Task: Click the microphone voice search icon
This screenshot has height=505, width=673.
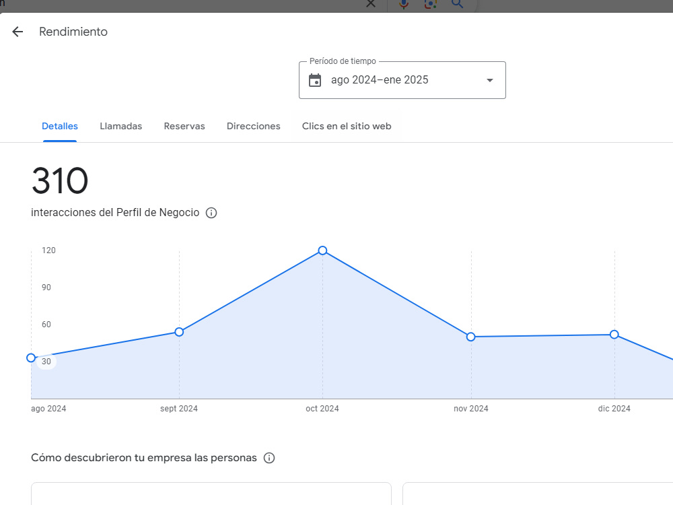Action: pyautogui.click(x=404, y=4)
